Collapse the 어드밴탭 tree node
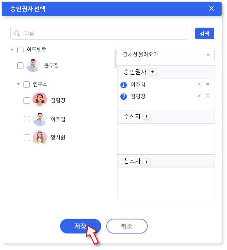Screen dimensions: 227x250 (x=12, y=50)
